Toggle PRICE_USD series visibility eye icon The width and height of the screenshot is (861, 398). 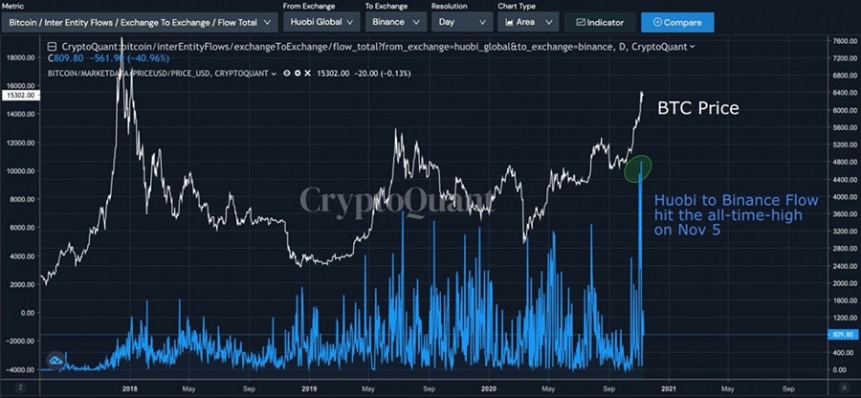pyautogui.click(x=287, y=73)
